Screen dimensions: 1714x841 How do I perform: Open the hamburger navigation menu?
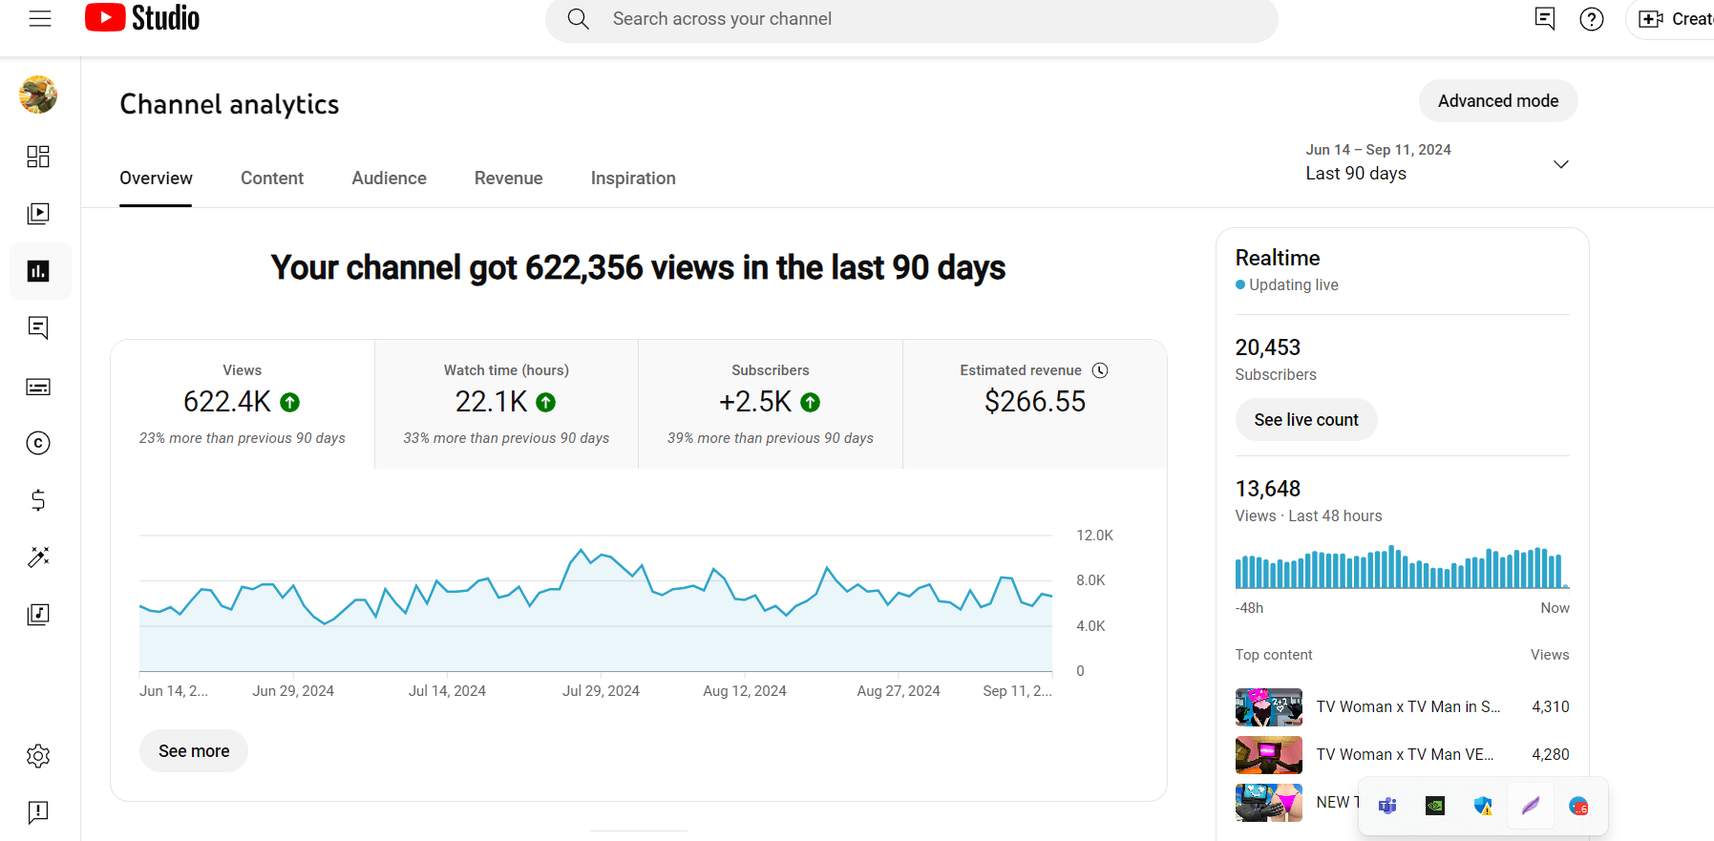coord(40,18)
